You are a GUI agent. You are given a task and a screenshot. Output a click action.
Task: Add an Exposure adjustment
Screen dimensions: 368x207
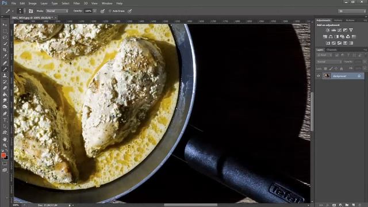click(x=345, y=30)
